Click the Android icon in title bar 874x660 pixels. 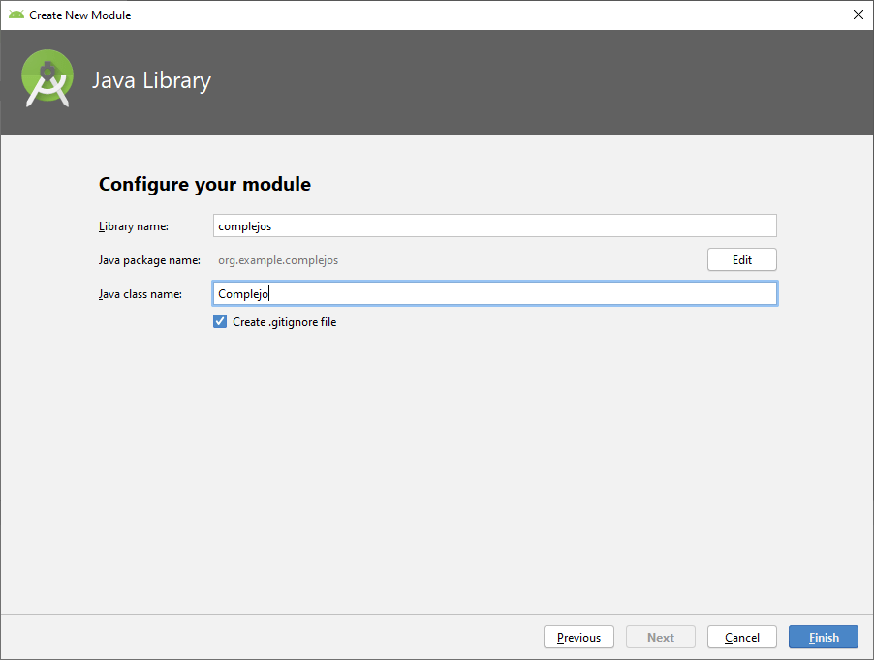[x=16, y=15]
